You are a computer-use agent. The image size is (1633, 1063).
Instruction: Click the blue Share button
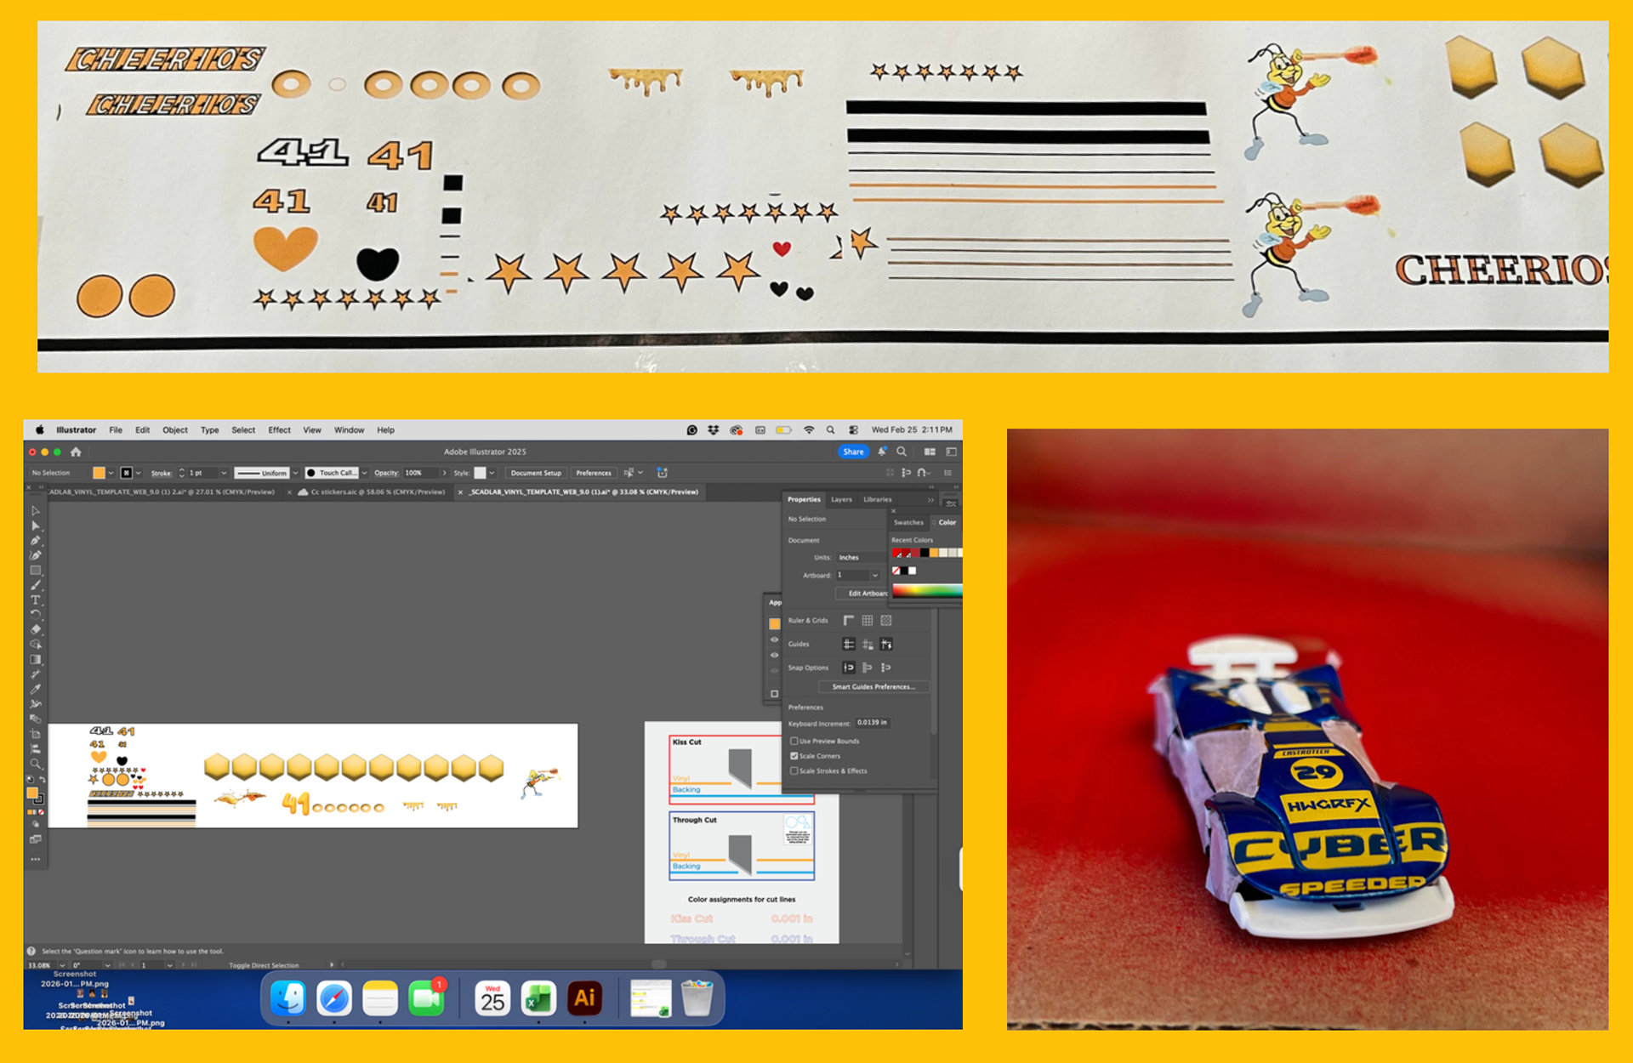pyautogui.click(x=853, y=452)
